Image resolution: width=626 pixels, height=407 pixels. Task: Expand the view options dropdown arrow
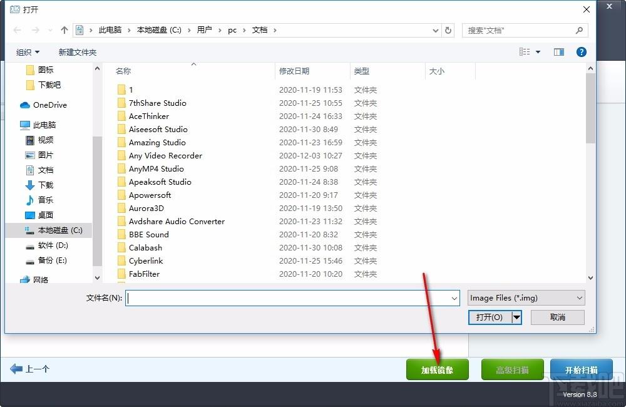point(538,52)
